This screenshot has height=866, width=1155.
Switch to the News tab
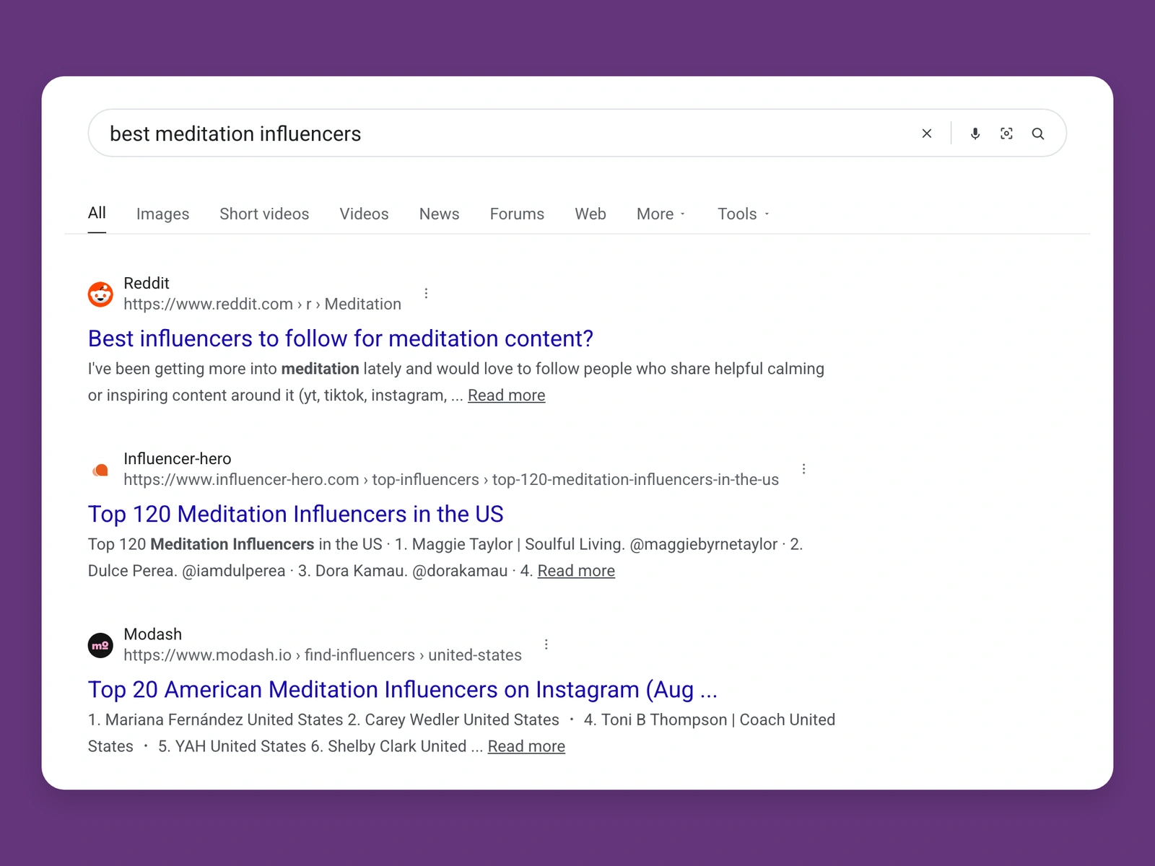[x=439, y=214]
